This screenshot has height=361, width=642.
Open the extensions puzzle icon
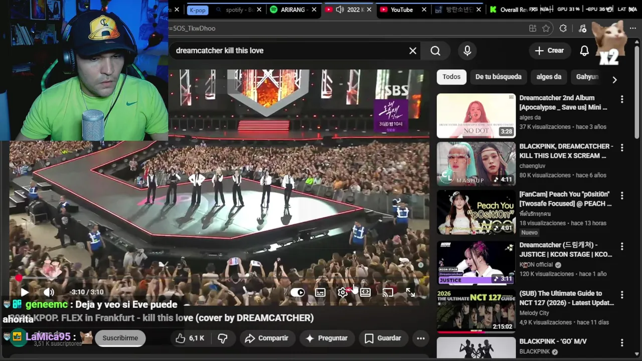[x=563, y=29]
